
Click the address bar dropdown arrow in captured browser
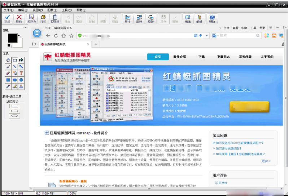pyautogui.click(x=207, y=36)
